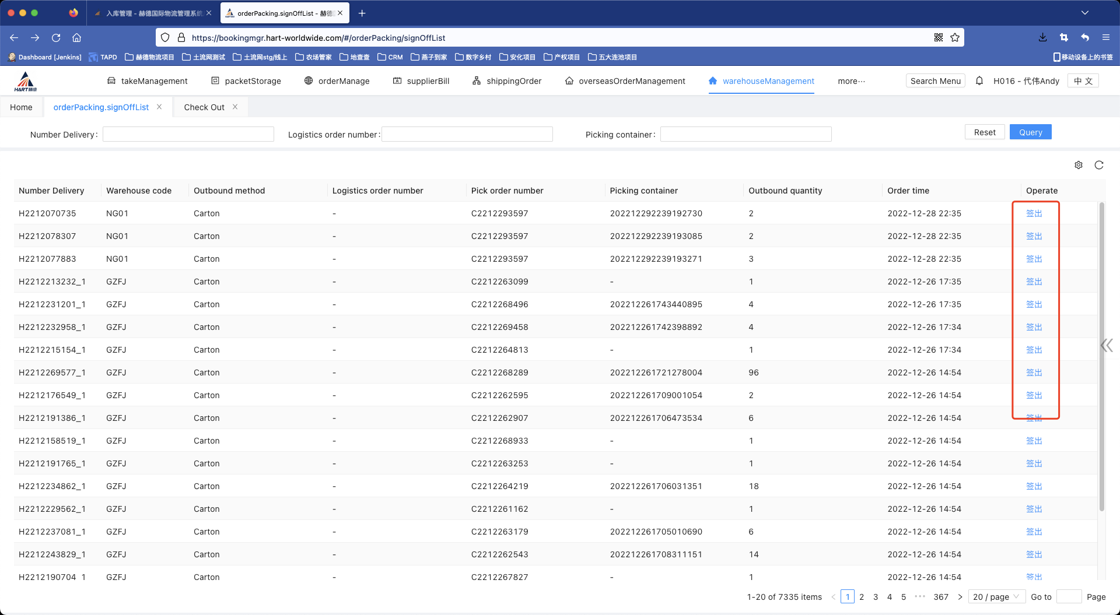Screen dimensions: 1120x615
Task: Bookmark this page with the star icon
Action: click(x=955, y=38)
